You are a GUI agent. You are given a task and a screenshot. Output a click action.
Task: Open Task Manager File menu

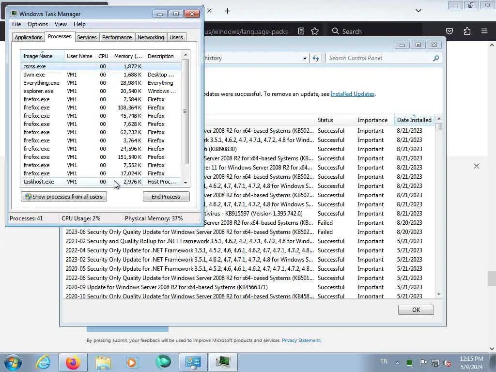click(x=16, y=24)
